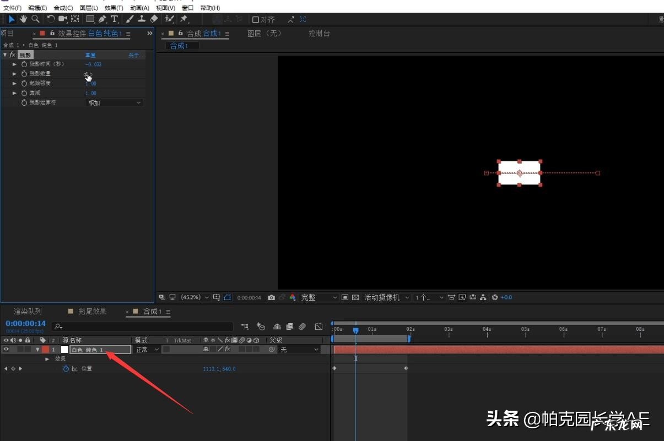This screenshot has width=664, height=441.
Task: Pick the Clone Stamp tool
Action: click(x=142, y=19)
